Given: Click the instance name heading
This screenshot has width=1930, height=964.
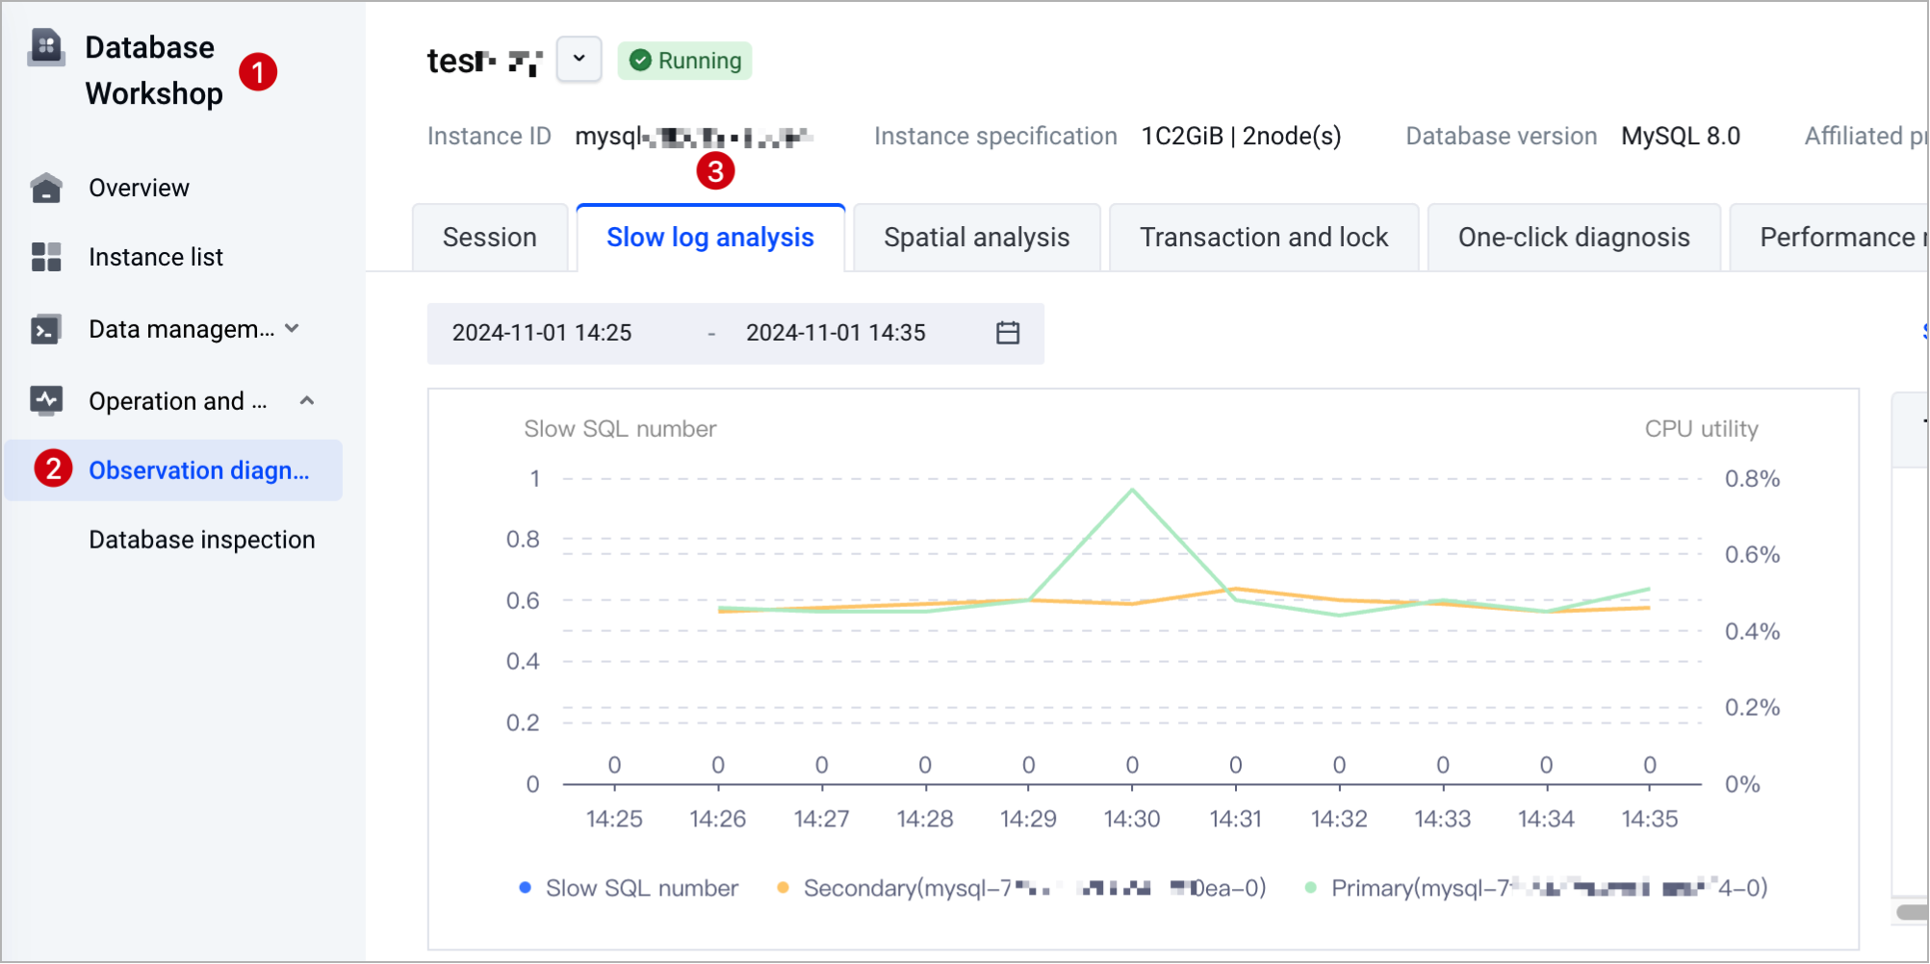Looking at the screenshot, I should click(485, 61).
